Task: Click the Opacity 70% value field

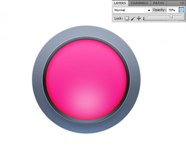Action: click(x=173, y=10)
